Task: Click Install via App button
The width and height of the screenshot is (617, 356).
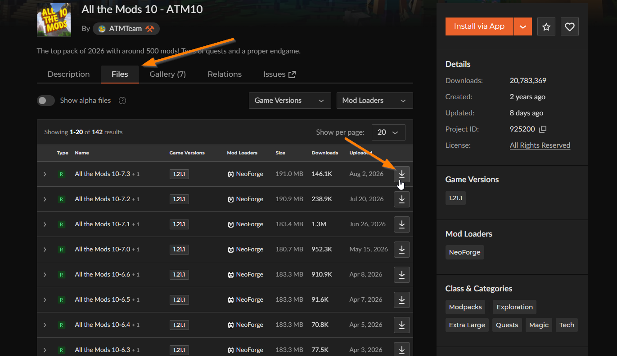Action: [479, 26]
